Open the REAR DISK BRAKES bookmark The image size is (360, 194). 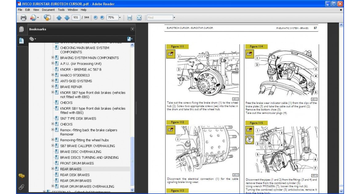(75, 175)
